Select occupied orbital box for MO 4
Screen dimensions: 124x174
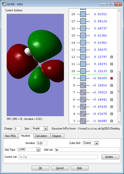click(83, 114)
